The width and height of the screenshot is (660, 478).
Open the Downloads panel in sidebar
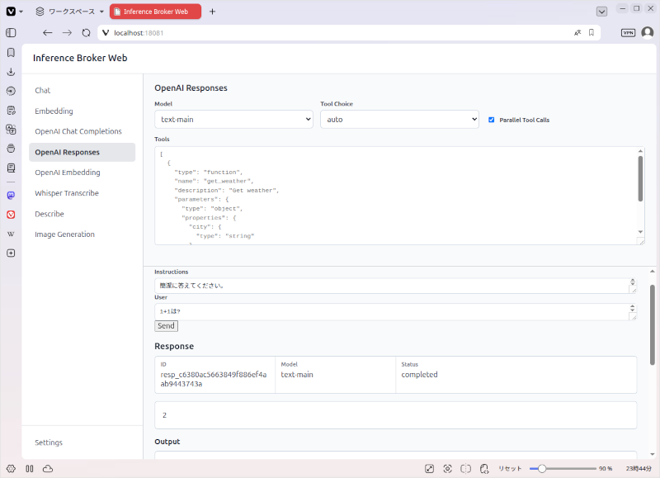click(x=11, y=72)
